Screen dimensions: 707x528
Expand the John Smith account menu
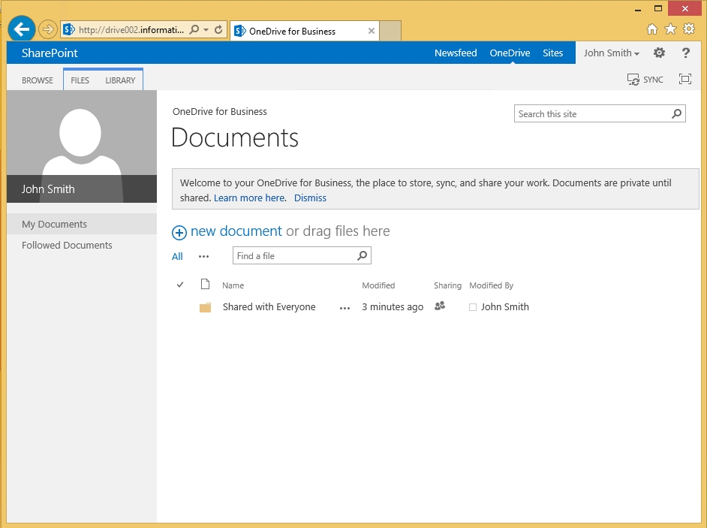tap(612, 53)
